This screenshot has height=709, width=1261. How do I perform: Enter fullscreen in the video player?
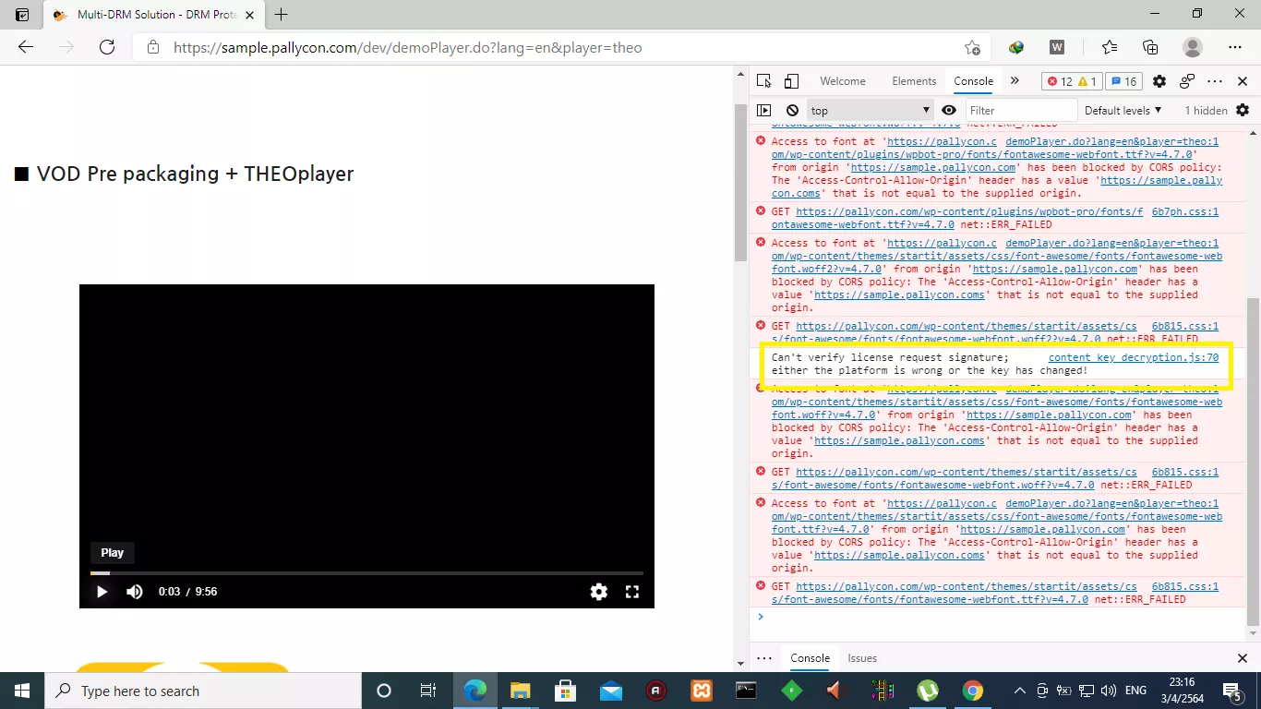[632, 592]
